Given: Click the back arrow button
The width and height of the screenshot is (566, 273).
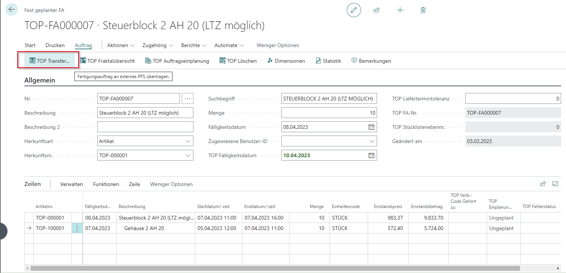Looking at the screenshot, I should click(x=12, y=10).
